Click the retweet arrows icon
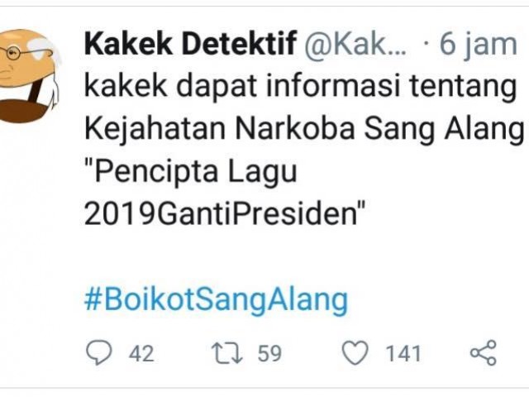529x397 pixels. click(x=223, y=353)
